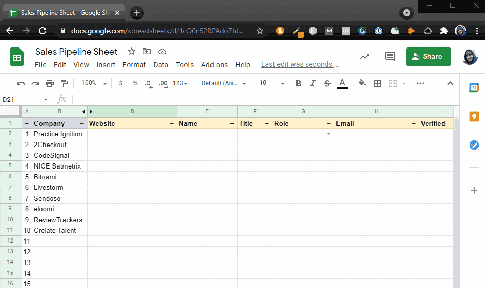Image resolution: width=485 pixels, height=288 pixels.
Task: Open the Add-ons menu
Action: tap(215, 65)
